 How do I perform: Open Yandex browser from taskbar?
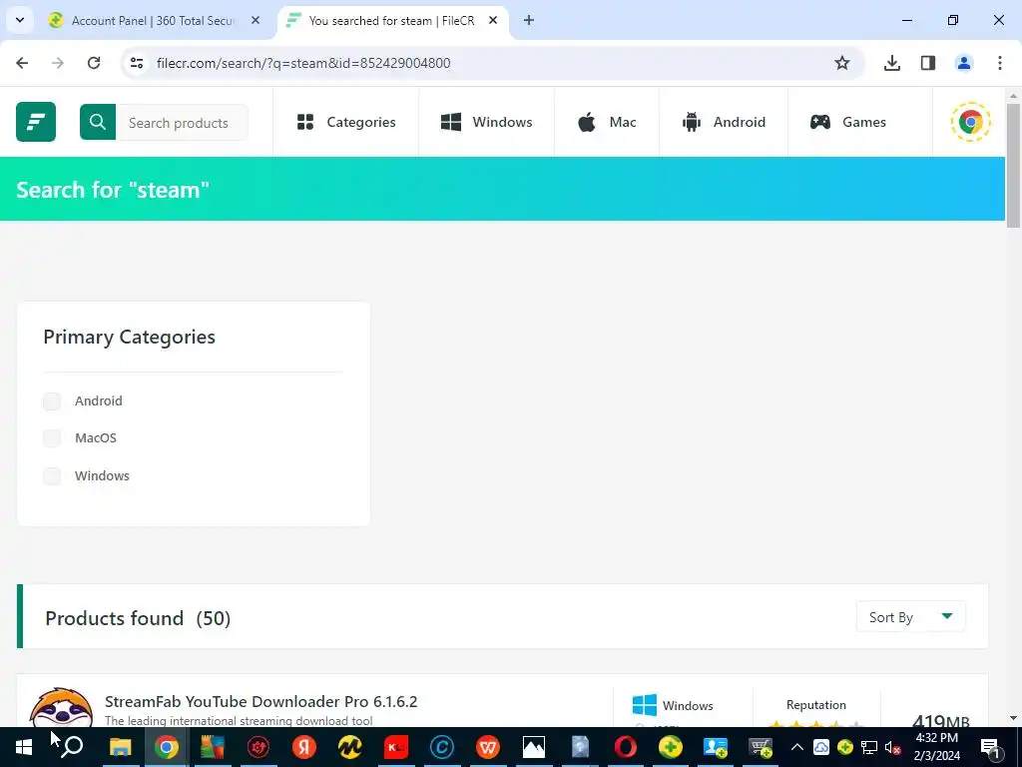tap(303, 747)
